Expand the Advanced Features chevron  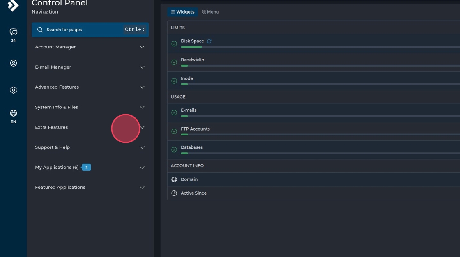tap(142, 87)
